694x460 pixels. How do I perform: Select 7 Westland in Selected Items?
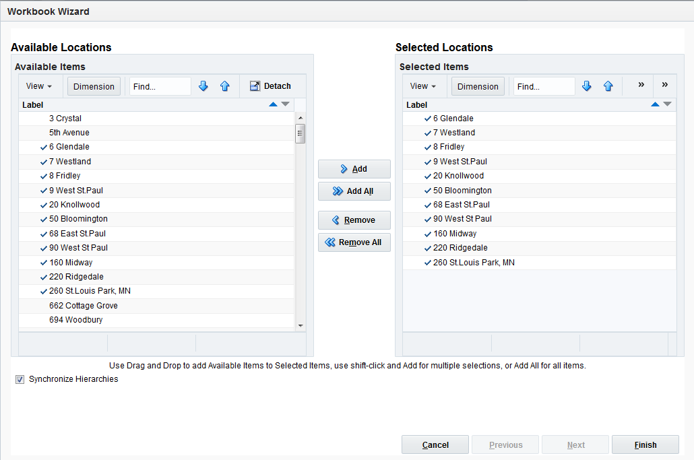pyautogui.click(x=540, y=133)
